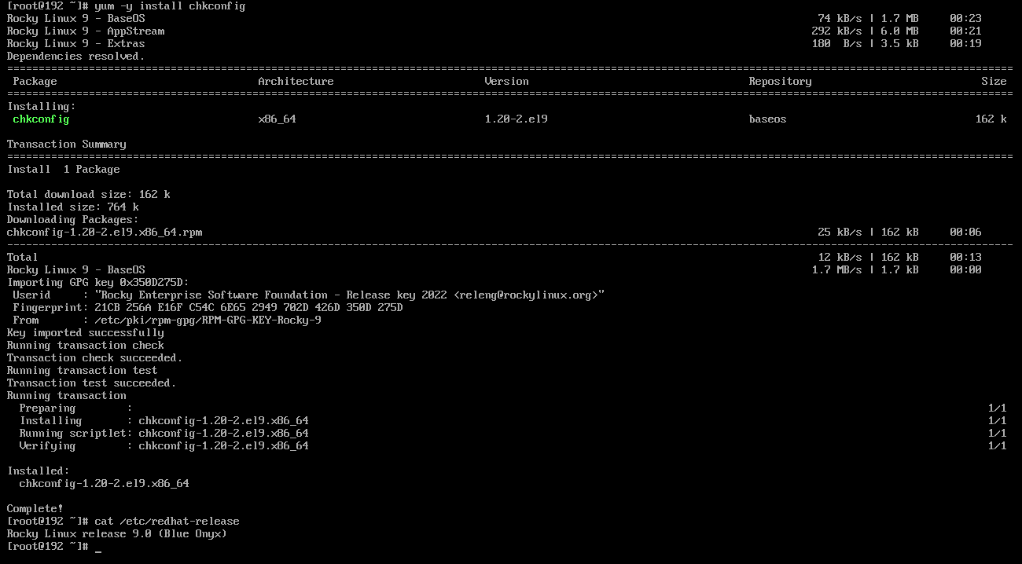The height and width of the screenshot is (564, 1022).
Task: Select the green 'chkconfig' package name
Action: [41, 119]
